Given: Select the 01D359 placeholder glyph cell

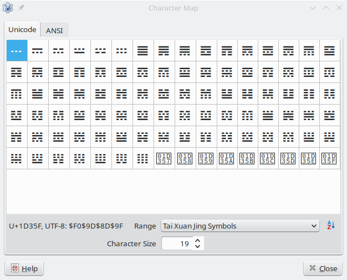Looking at the screenshot, I should [206, 159].
